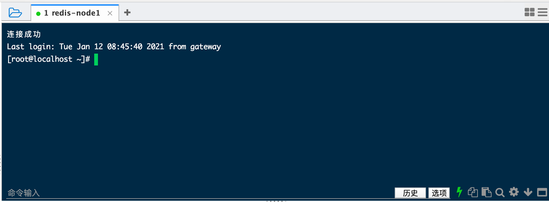549x202 pixels.
Task: Close the redis-node1 session tab
Action: coord(110,13)
